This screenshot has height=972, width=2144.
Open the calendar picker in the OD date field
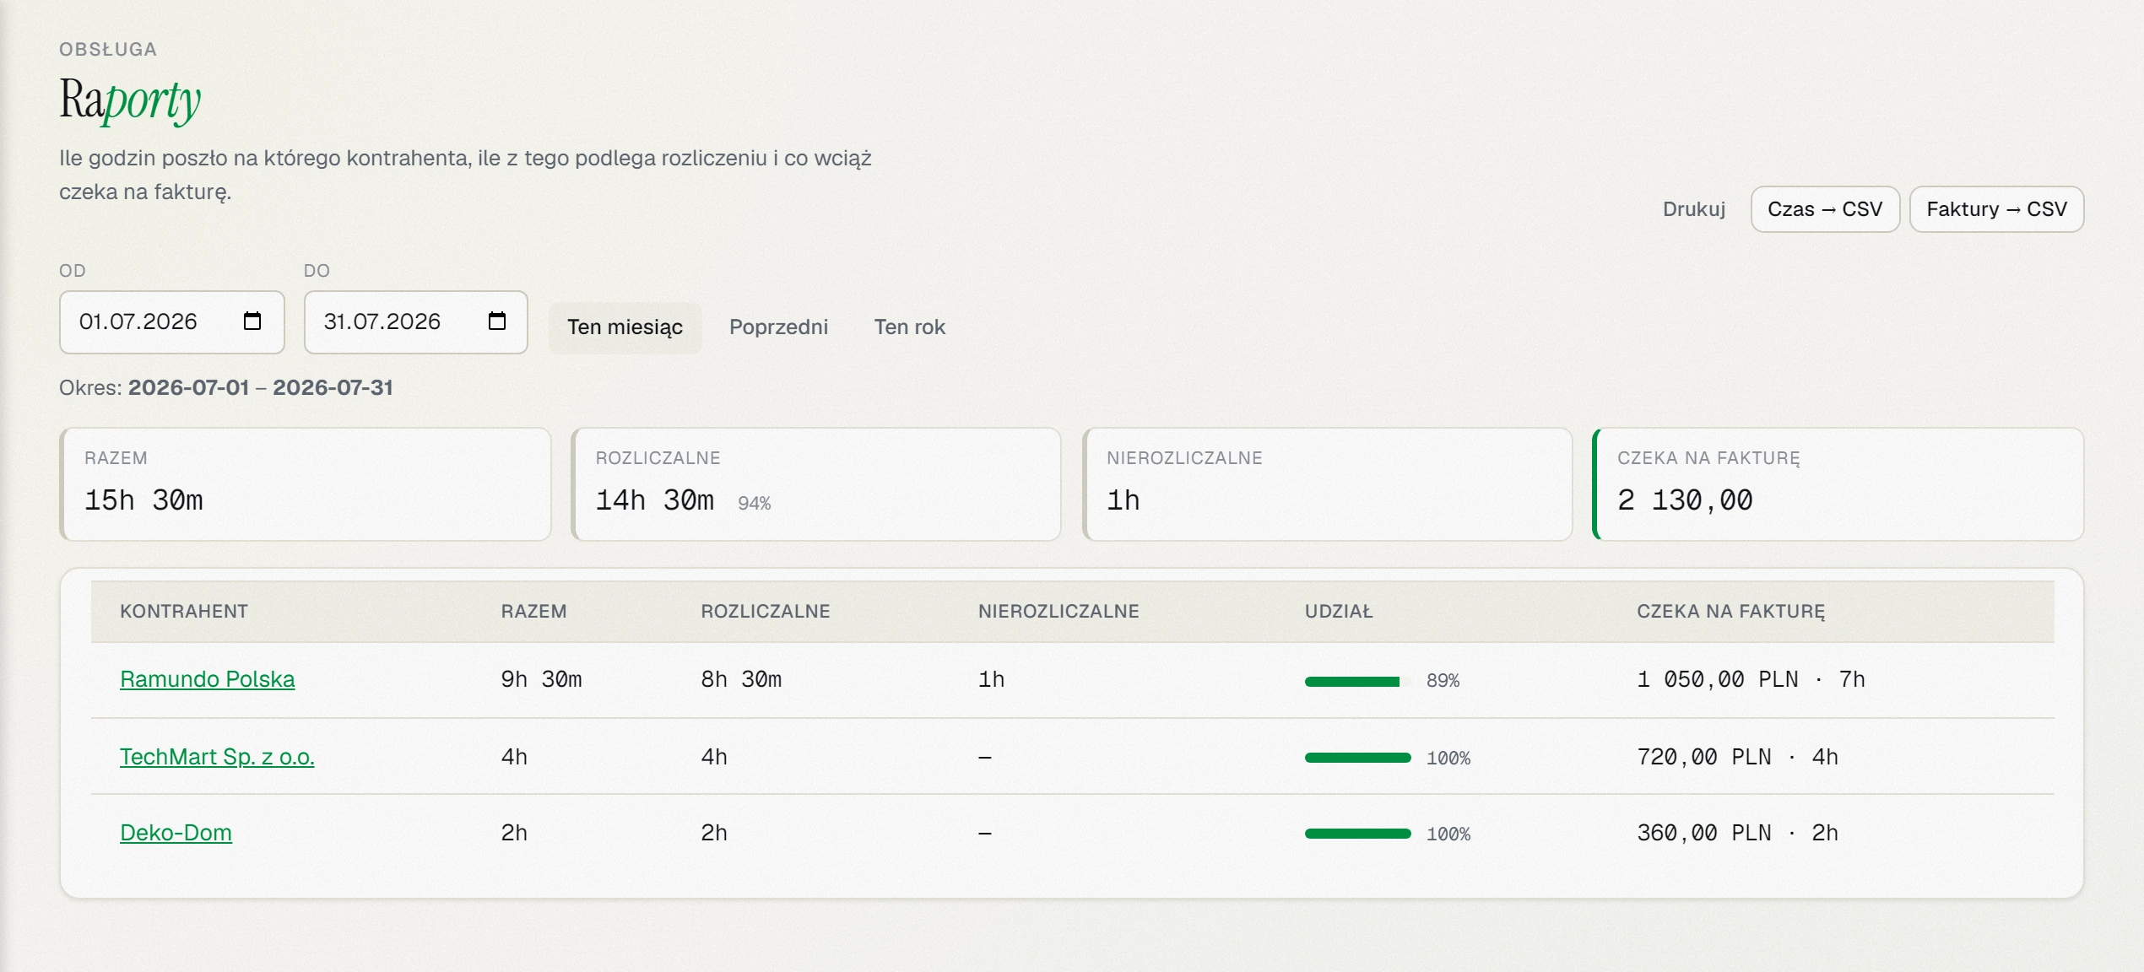pos(252,321)
